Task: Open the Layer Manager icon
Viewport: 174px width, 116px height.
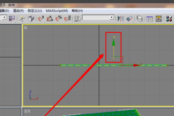Action: [139, 19]
